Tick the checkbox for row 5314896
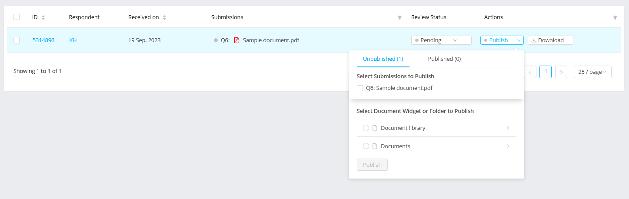This screenshot has height=199, width=629. (x=17, y=40)
